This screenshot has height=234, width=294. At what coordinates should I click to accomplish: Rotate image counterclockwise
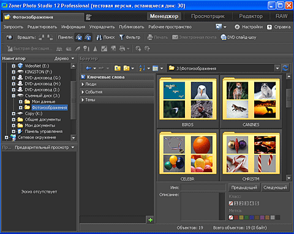(x=42, y=37)
